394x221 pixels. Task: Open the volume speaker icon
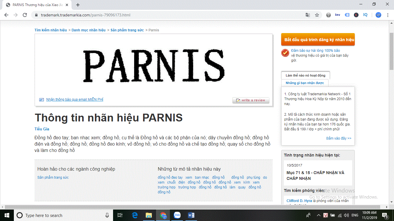click(346, 215)
